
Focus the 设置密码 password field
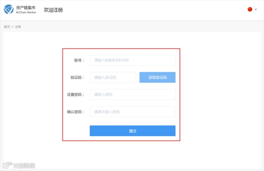tap(132, 95)
